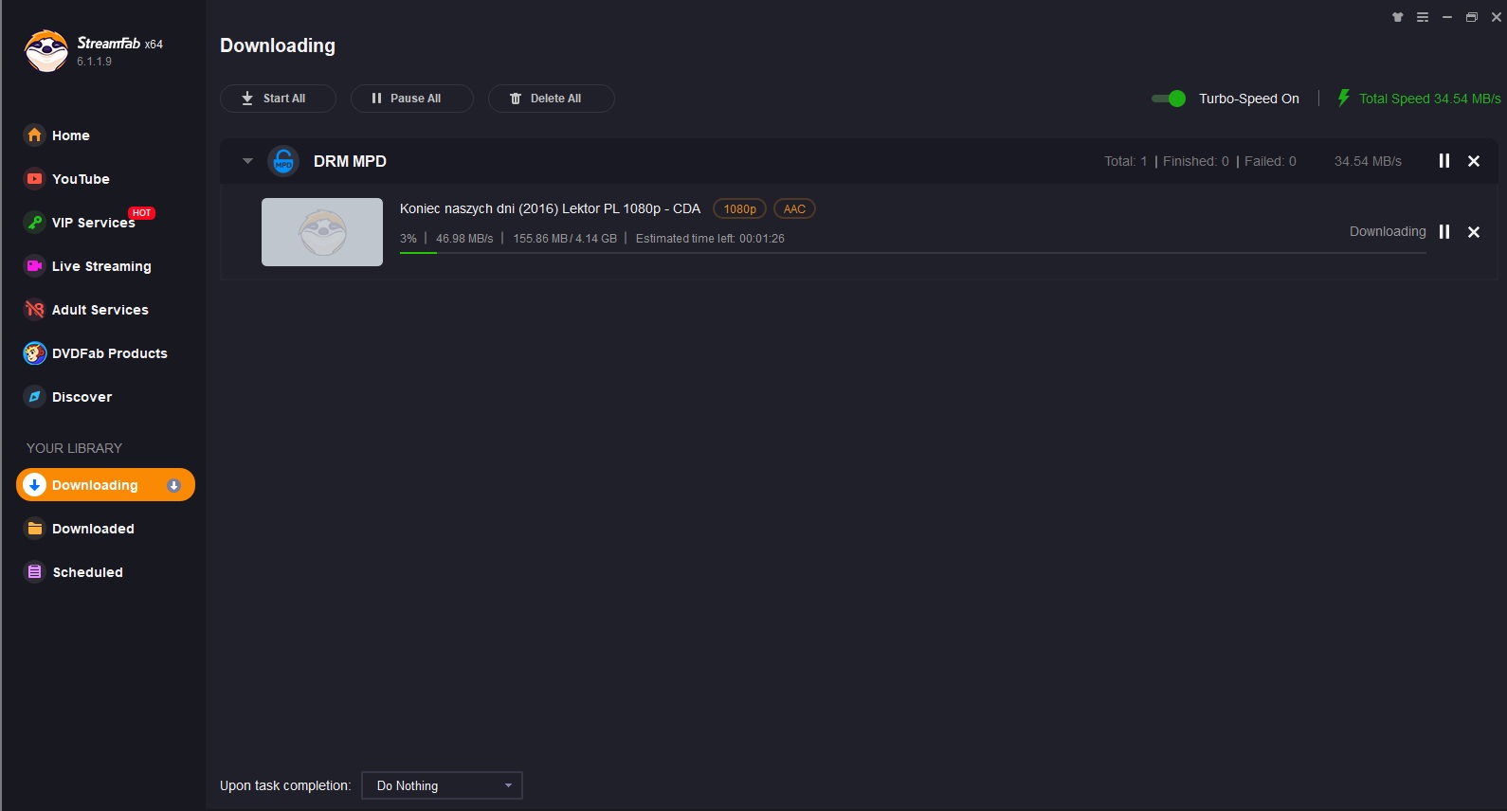The image size is (1507, 811).
Task: Click the YouTube play icon
Action: pos(35,178)
